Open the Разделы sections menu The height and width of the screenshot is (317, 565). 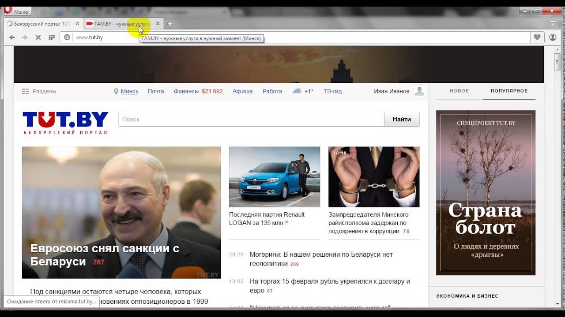[x=39, y=91]
